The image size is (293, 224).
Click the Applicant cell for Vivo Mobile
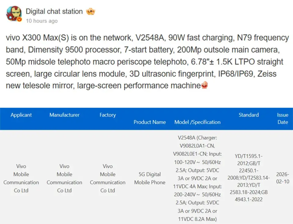(21, 178)
